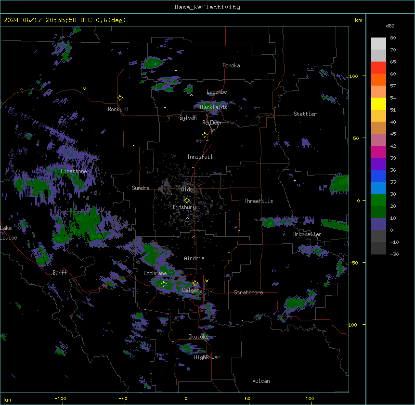
Task: Select the light blue 33-30 dBZ swatch
Action: point(378,188)
